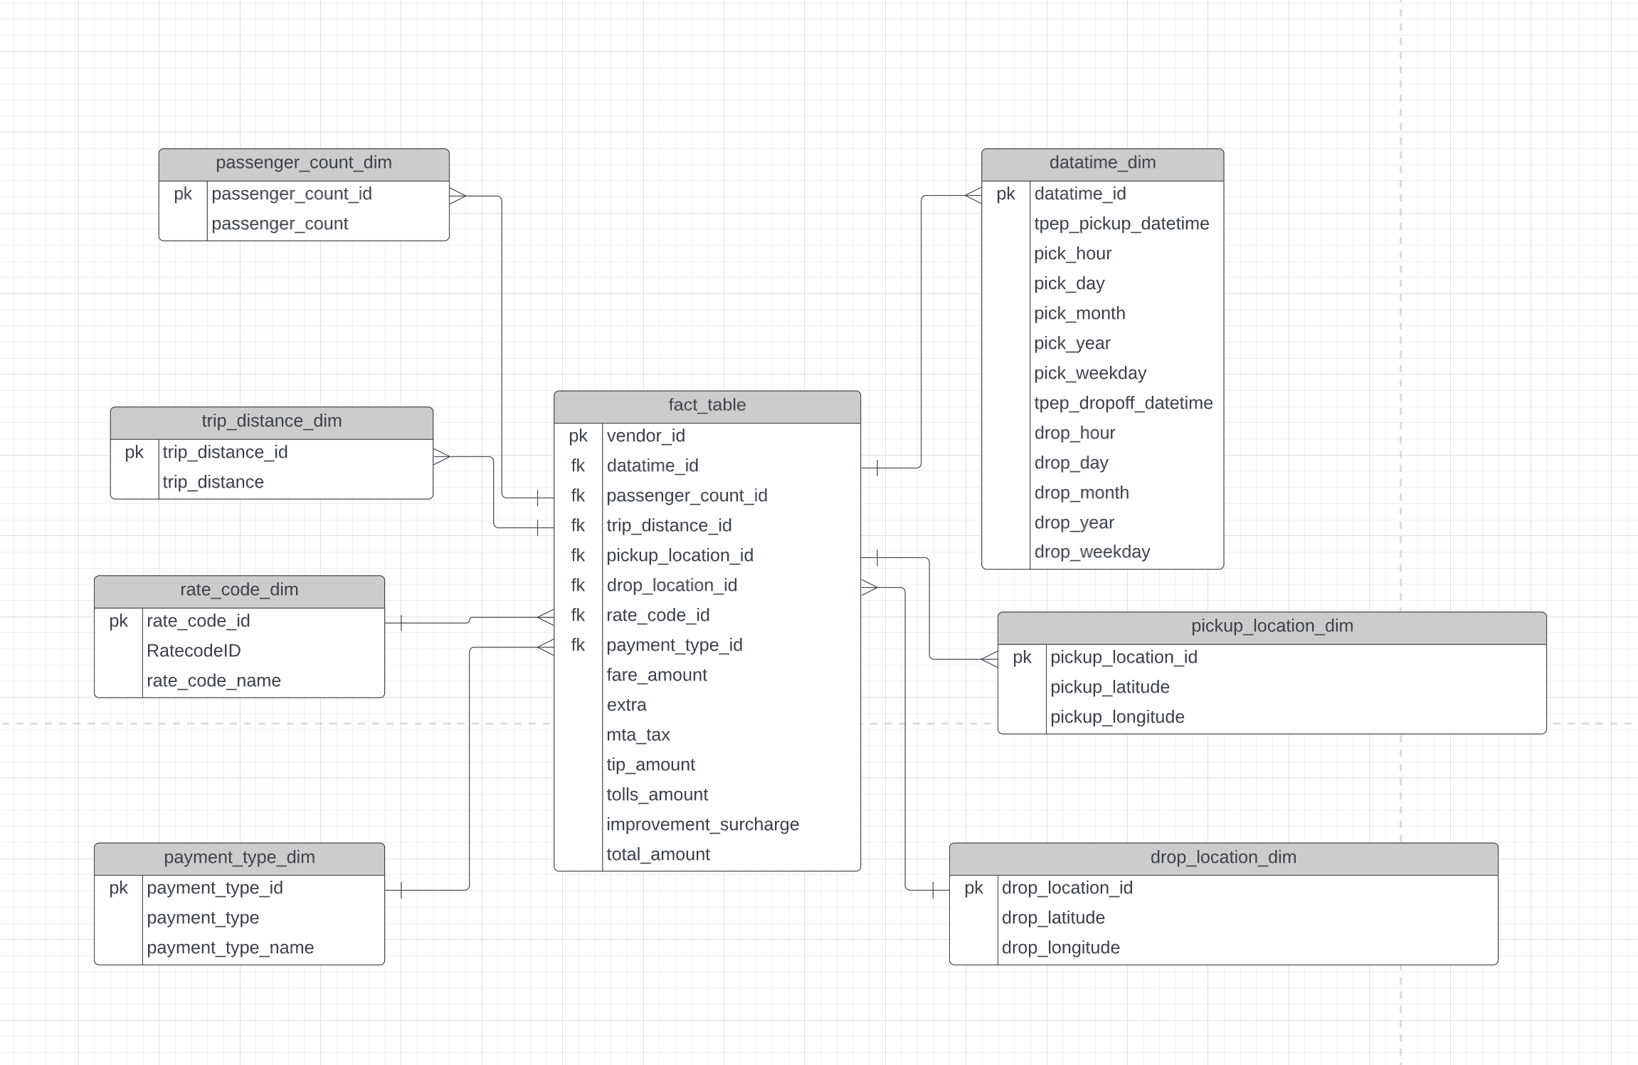1638x1065 pixels.
Task: Select the payment_type_name field
Action: point(231,948)
